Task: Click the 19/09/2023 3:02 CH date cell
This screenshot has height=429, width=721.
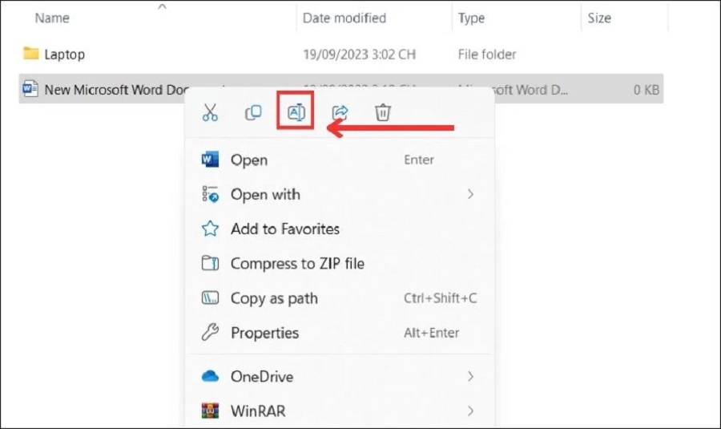Action: (359, 55)
